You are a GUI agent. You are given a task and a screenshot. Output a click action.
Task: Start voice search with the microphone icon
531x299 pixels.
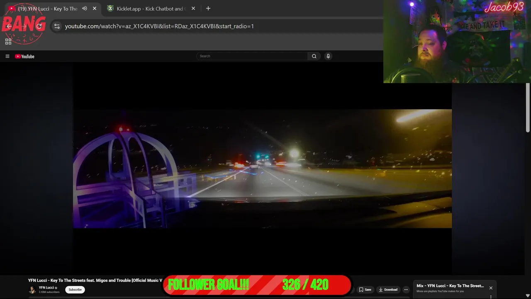(x=328, y=56)
